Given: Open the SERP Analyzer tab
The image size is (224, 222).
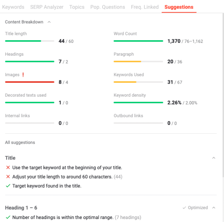Looking at the screenshot, I should click(x=47, y=7).
